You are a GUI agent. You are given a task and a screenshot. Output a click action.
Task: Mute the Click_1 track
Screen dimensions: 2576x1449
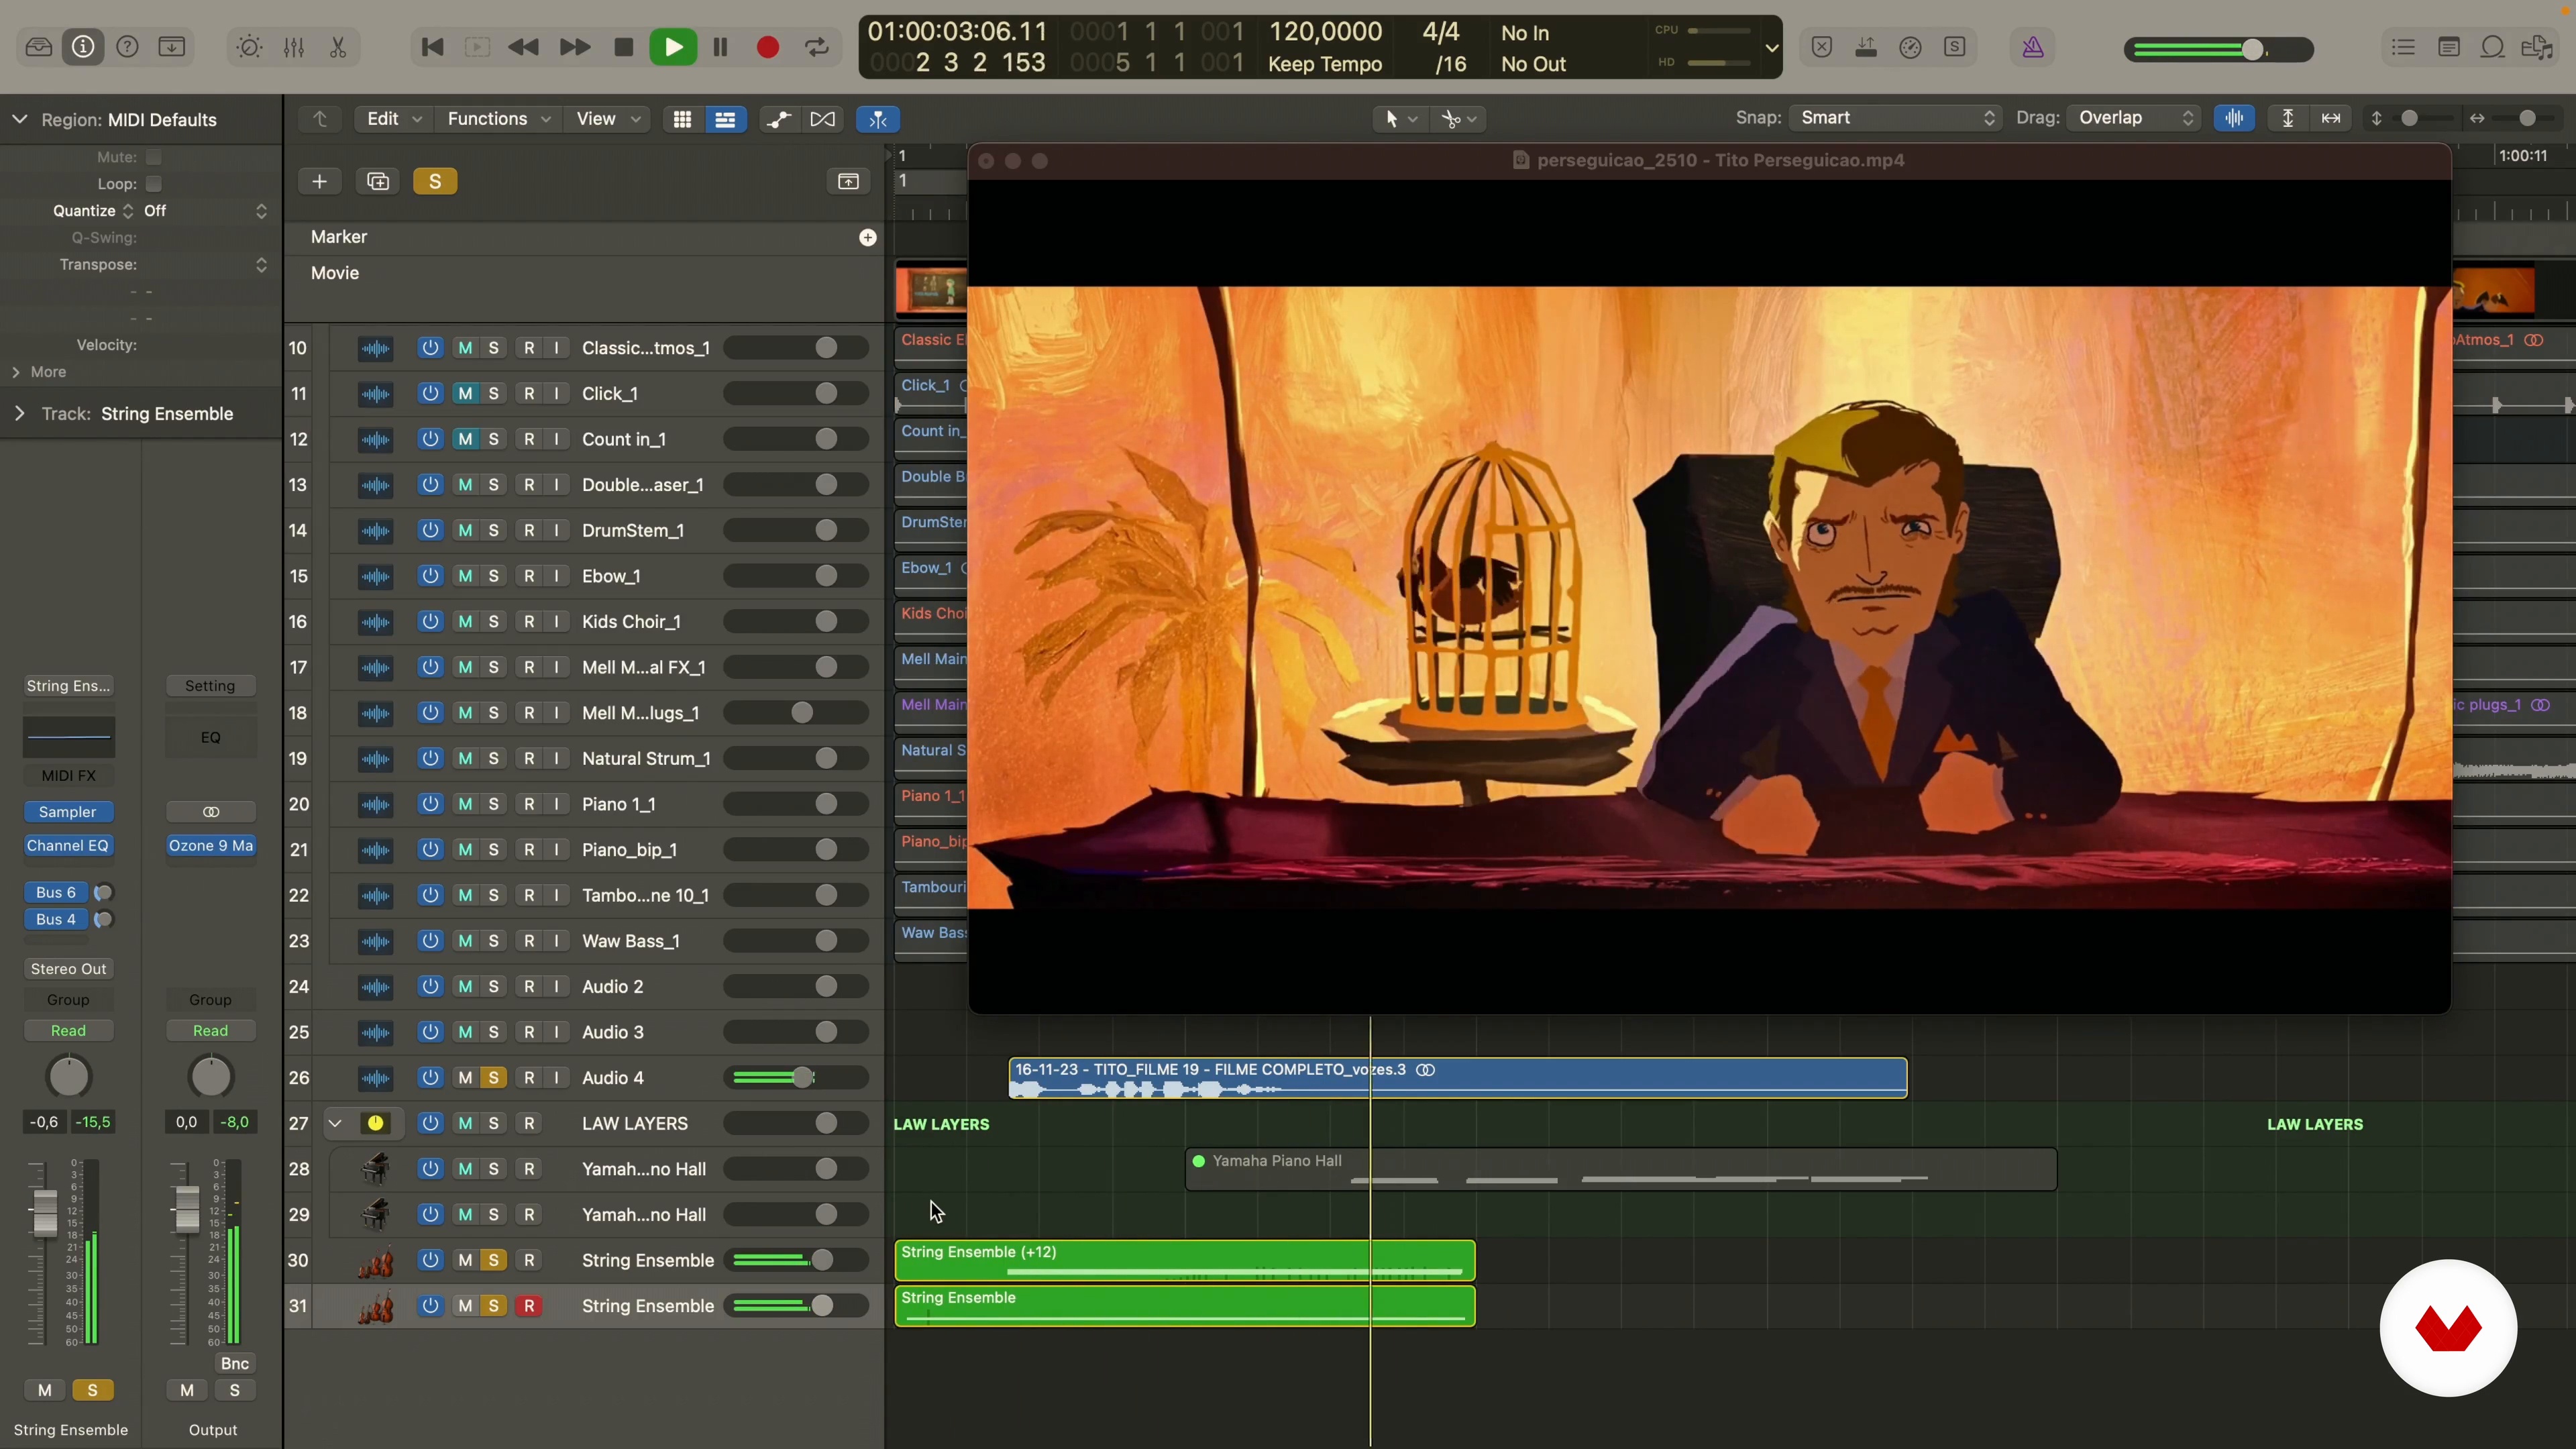(465, 394)
